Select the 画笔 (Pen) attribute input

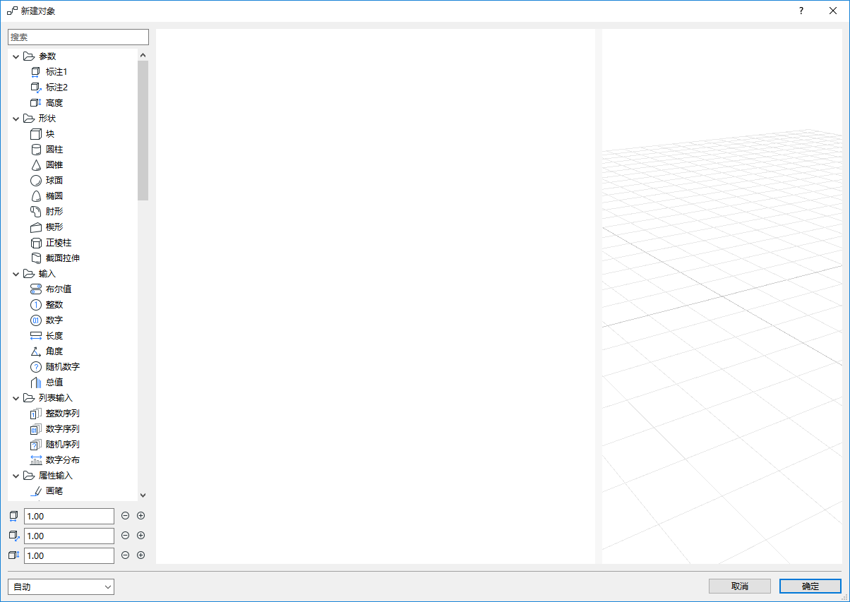(53, 490)
